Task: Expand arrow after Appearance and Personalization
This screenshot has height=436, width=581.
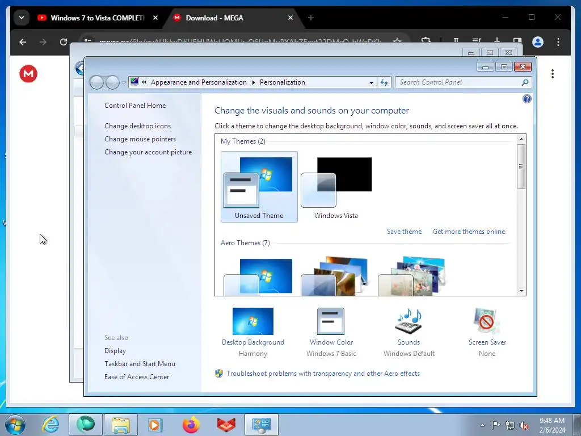Action: [x=254, y=82]
